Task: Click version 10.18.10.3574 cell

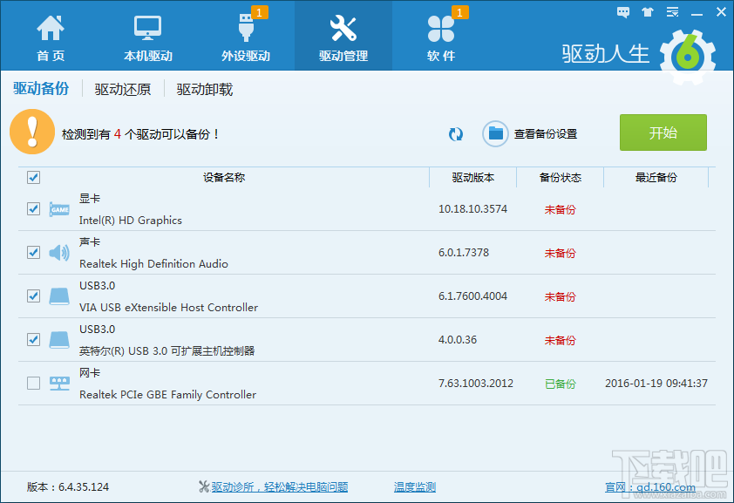Action: click(x=472, y=208)
